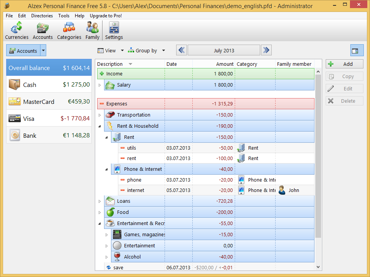
Task: Sort by the Description column header
Action: point(130,64)
